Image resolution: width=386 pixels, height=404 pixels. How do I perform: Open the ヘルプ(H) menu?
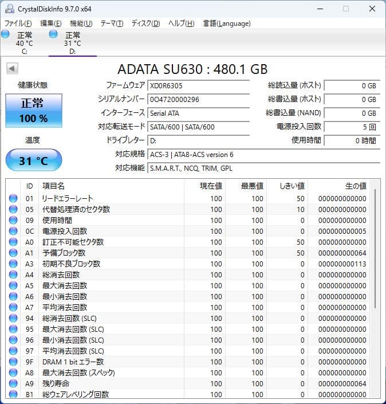182,23
